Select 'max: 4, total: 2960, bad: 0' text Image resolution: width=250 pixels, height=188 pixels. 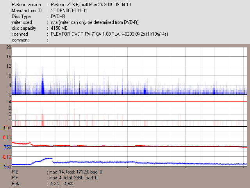[73, 178]
